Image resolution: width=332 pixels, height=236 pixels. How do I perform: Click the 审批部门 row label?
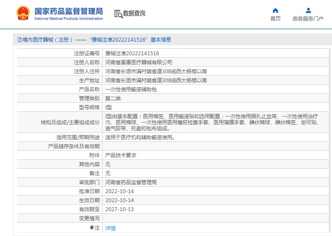pos(89,182)
